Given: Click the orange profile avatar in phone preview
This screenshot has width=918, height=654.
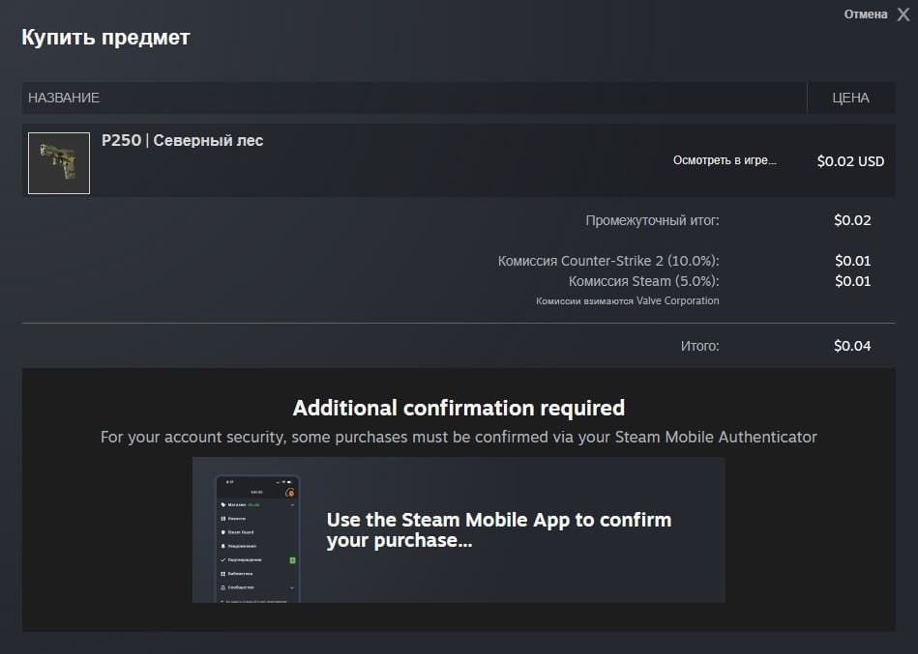Looking at the screenshot, I should coord(290,493).
